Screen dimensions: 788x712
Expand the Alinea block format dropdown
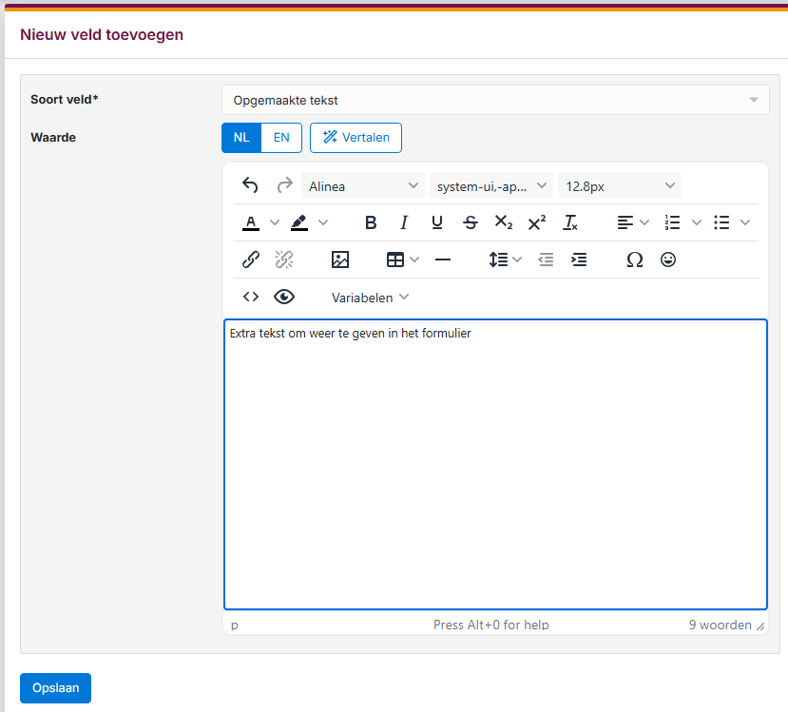click(x=364, y=186)
